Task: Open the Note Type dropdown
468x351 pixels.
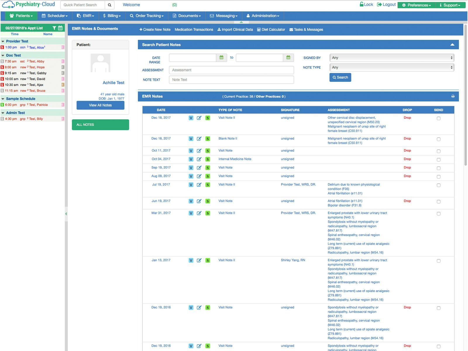Action: click(391, 67)
